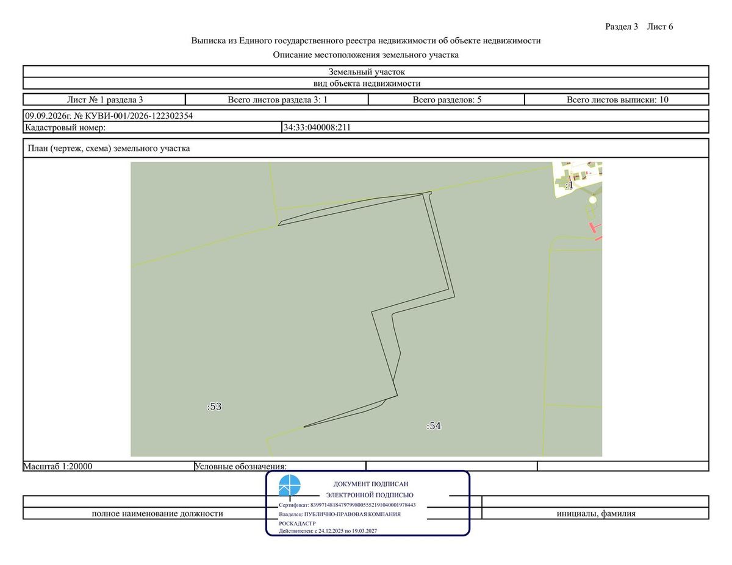Click the 'Земельный участок' heading row
Screen dimensions: 732x565
[x=366, y=72]
